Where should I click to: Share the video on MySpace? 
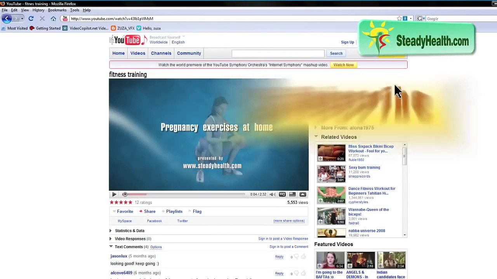125,221
